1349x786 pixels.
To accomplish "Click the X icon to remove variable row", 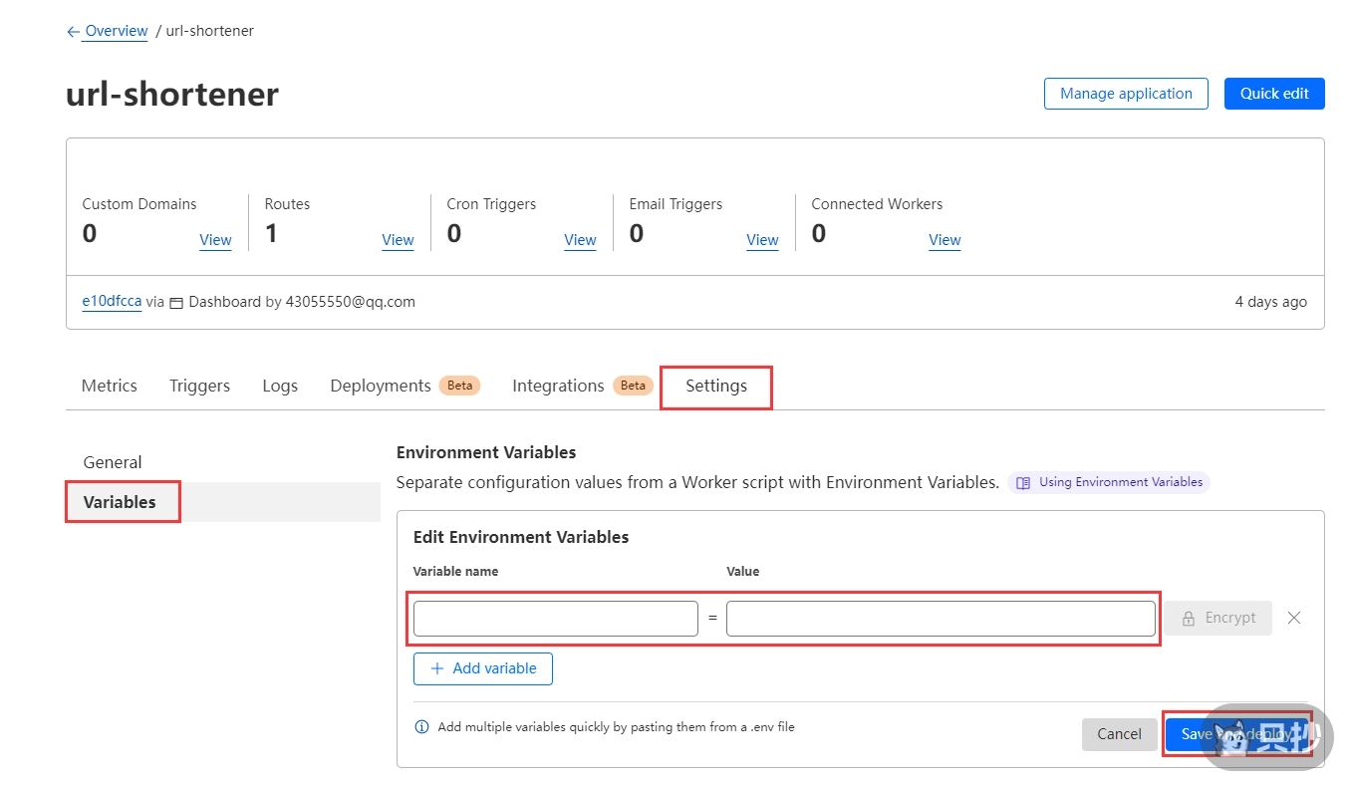I will click(x=1293, y=618).
